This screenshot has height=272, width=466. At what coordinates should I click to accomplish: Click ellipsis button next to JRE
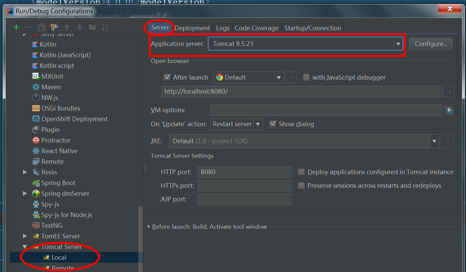pos(447,141)
